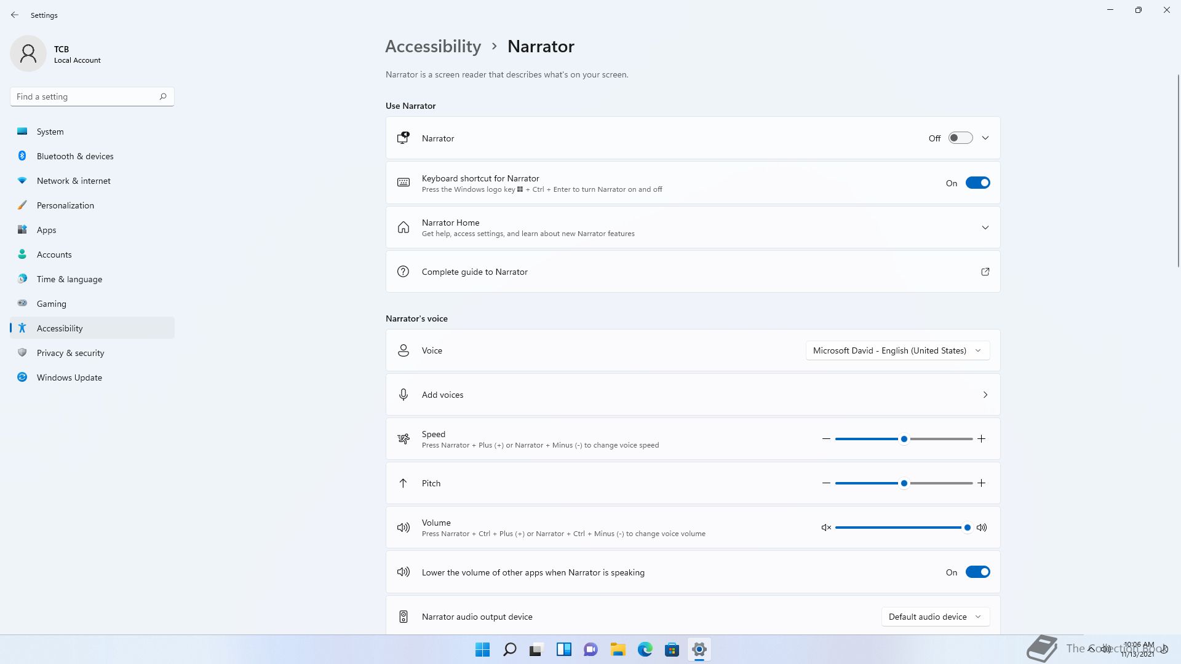Open Windows Update in sidebar
The width and height of the screenshot is (1181, 664).
[x=92, y=377]
